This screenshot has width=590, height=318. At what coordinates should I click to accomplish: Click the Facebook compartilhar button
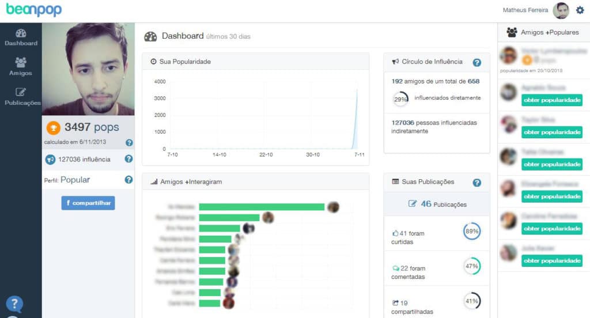point(88,203)
